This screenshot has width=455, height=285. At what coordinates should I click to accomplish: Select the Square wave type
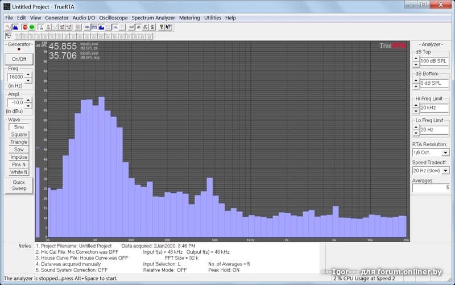coord(19,135)
